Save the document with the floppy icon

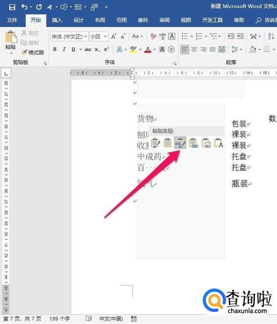[x=12, y=7]
